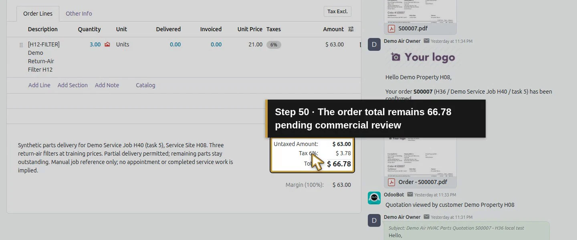The height and width of the screenshot is (240, 577).
Task: Open the S00007.pdf preview thumbnail at top
Action: 420,11
